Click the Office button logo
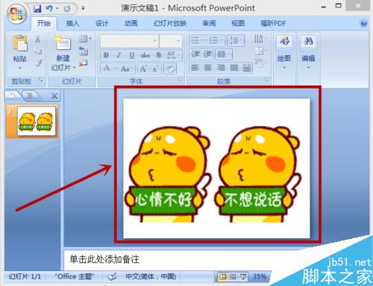The height and width of the screenshot is (286, 373). (x=16, y=13)
